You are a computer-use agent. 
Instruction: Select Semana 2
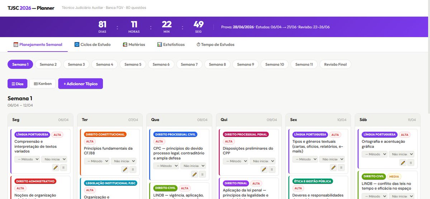tap(48, 64)
